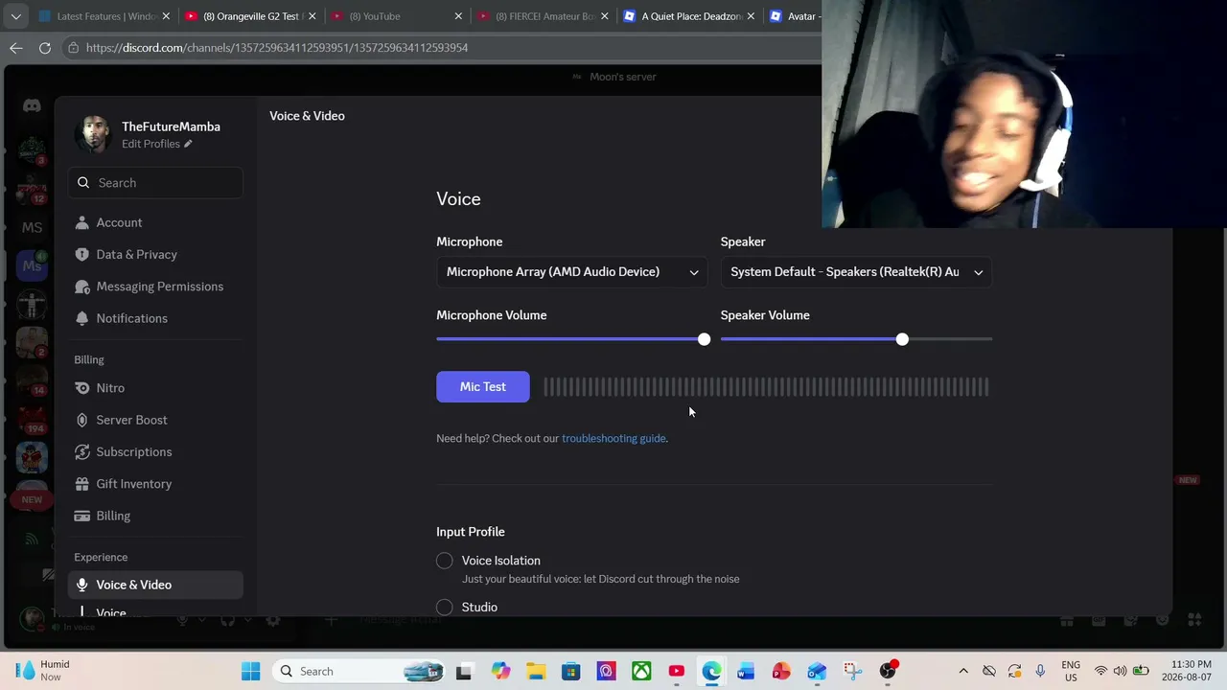Open File Explorer from the taskbar
Image resolution: width=1227 pixels, height=690 pixels.
pyautogui.click(x=536, y=672)
